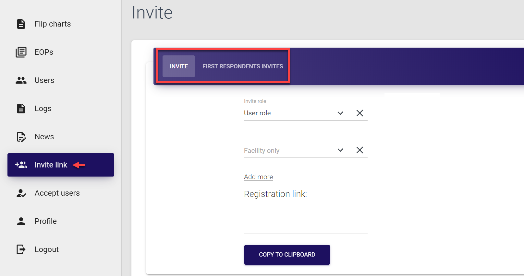Click the News edit-document icon

point(21,137)
